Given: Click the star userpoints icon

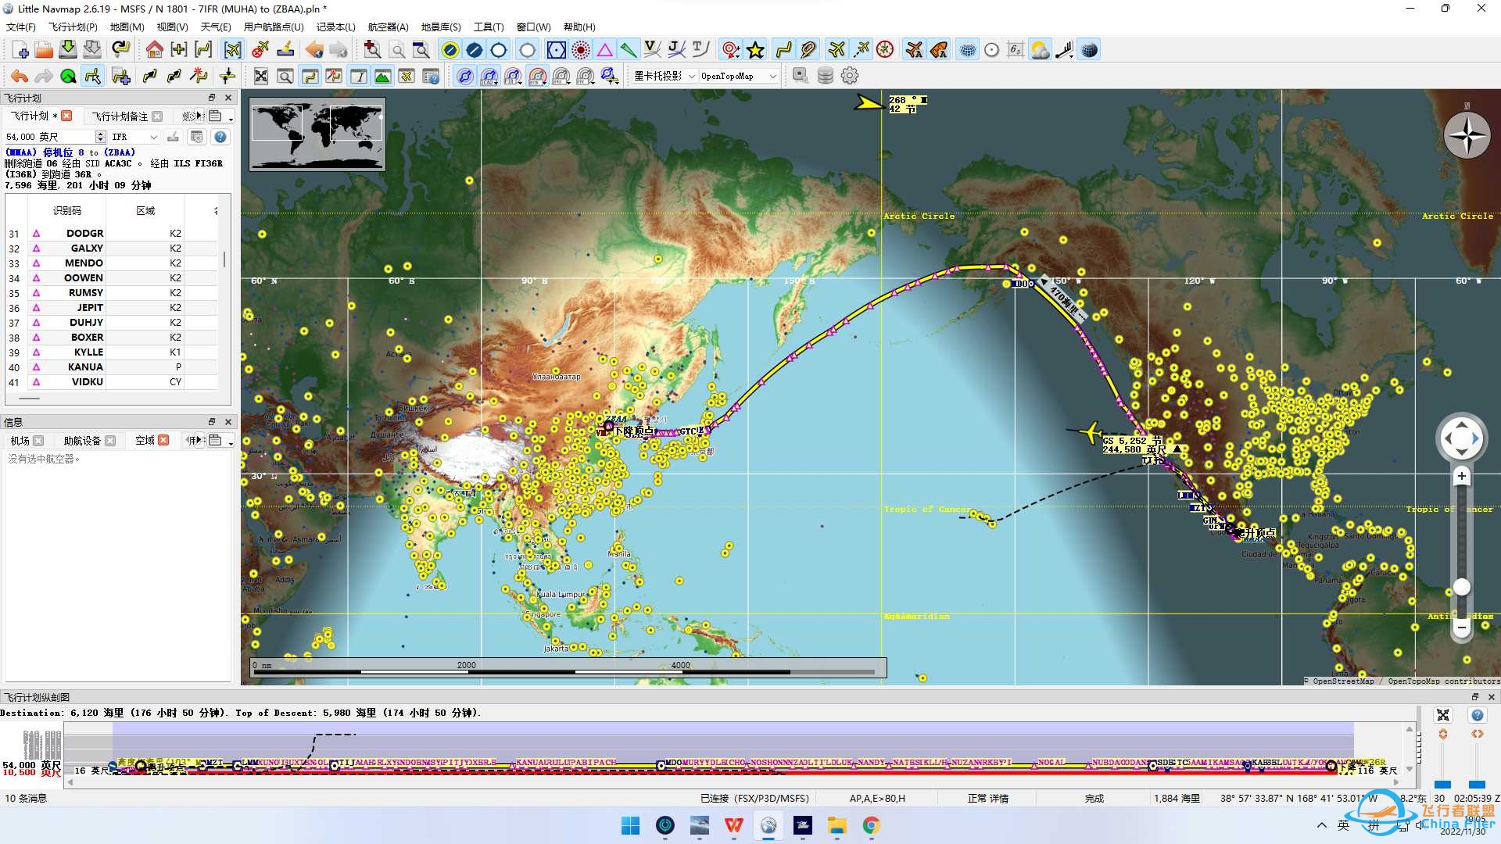Looking at the screenshot, I should pos(755,50).
